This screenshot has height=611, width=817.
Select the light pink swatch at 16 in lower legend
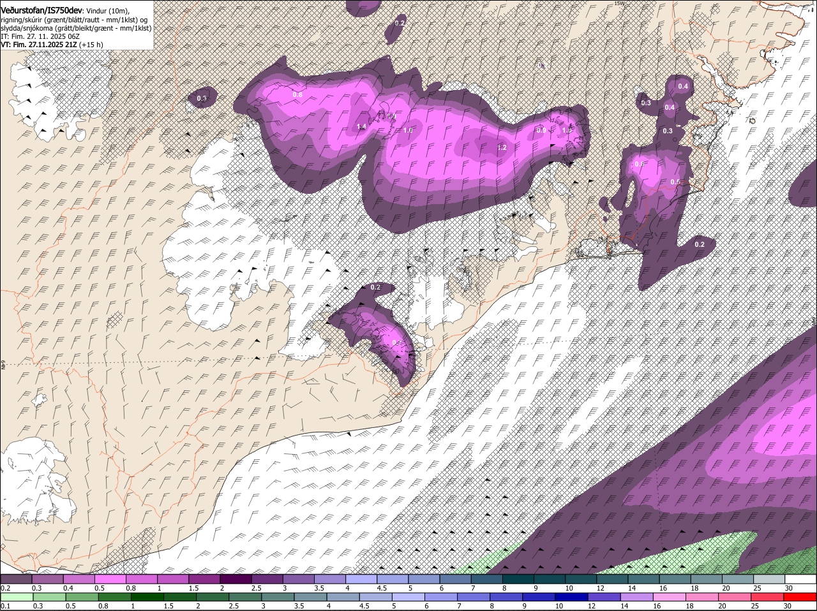coord(671,597)
